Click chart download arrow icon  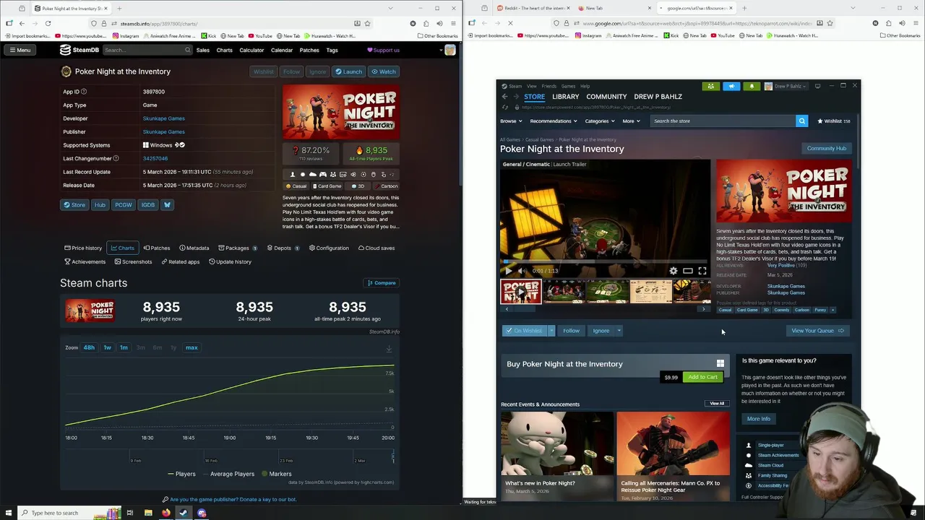[389, 349]
